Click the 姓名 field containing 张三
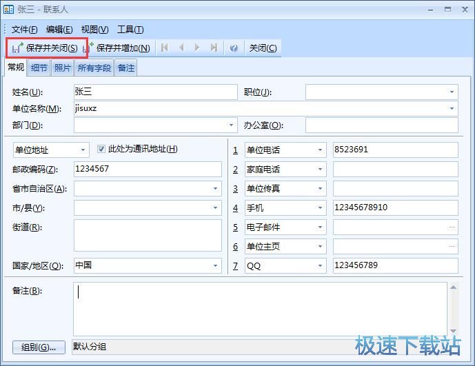Screen dimensions: 475x366 155,92
